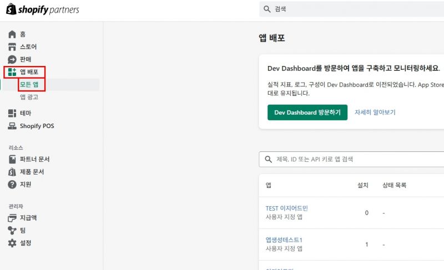The width and height of the screenshot is (444, 270).
Task: Click the apps grid icon beside 앱 배포
Action: tap(12, 72)
